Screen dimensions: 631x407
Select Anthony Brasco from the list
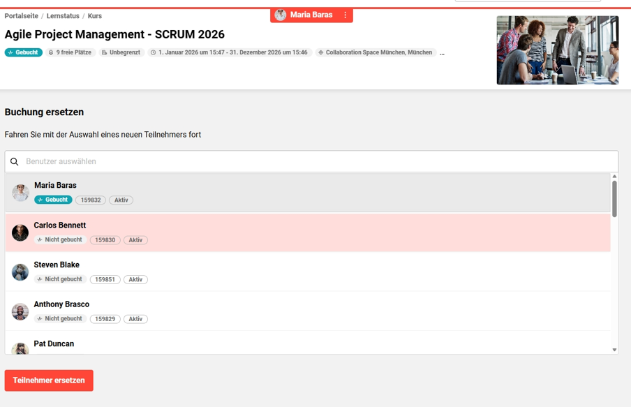tap(308, 311)
